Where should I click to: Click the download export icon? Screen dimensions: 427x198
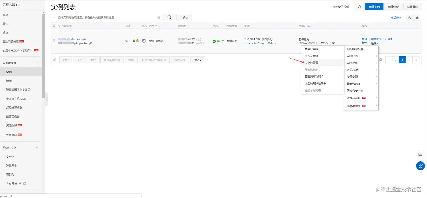[x=409, y=17]
